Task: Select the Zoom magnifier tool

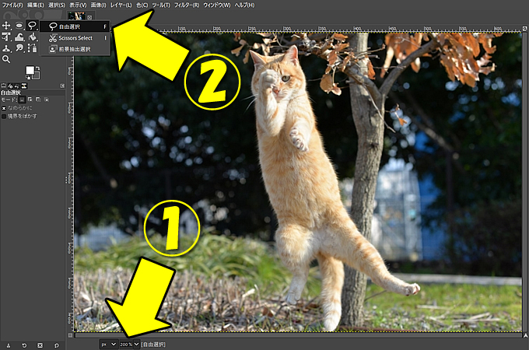Action: point(6,59)
